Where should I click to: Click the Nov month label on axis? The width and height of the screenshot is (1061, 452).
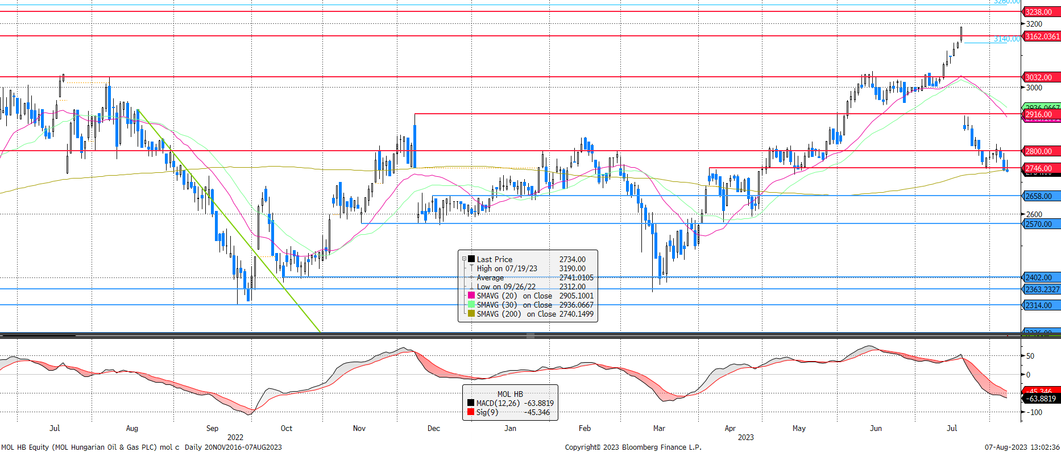pyautogui.click(x=359, y=428)
